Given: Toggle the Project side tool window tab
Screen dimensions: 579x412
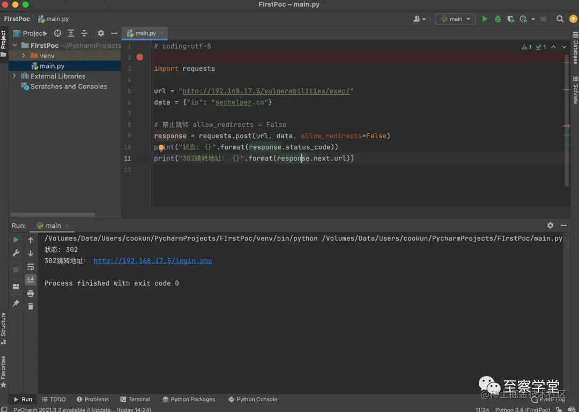Looking at the screenshot, I should click(x=3, y=43).
